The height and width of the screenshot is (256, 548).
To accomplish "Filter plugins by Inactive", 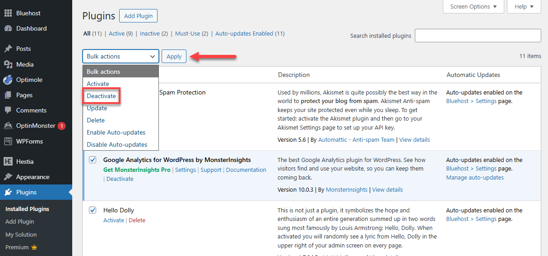I will [150, 34].
